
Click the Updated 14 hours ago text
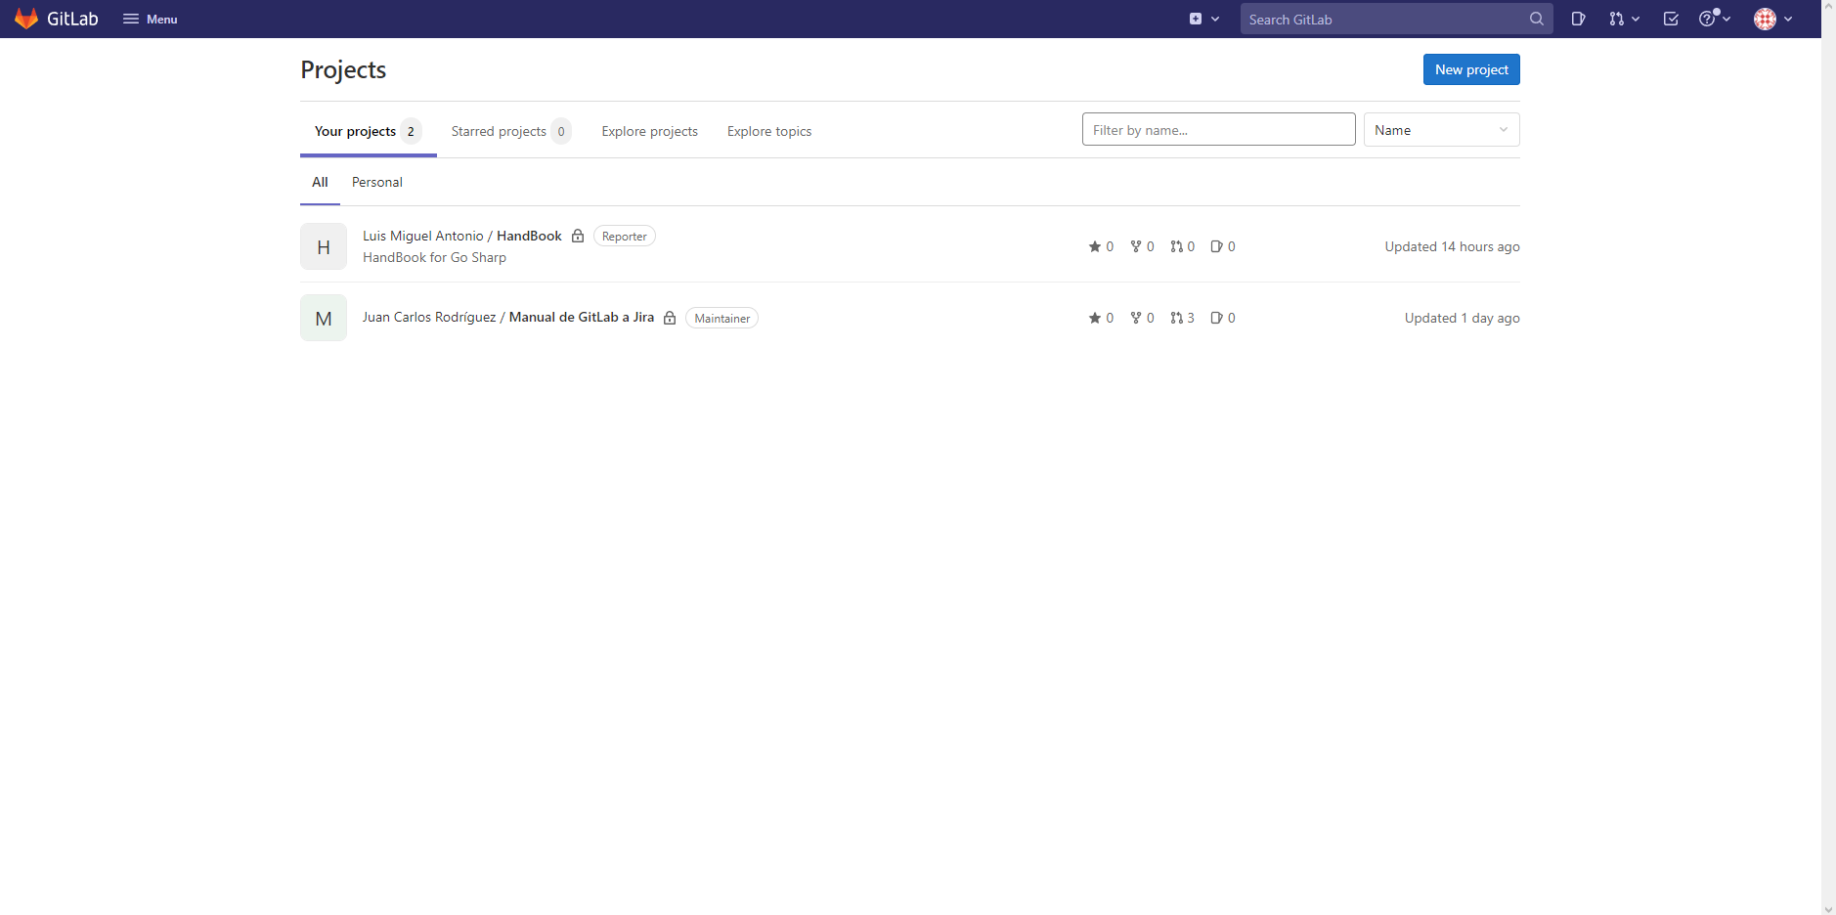pyautogui.click(x=1452, y=246)
